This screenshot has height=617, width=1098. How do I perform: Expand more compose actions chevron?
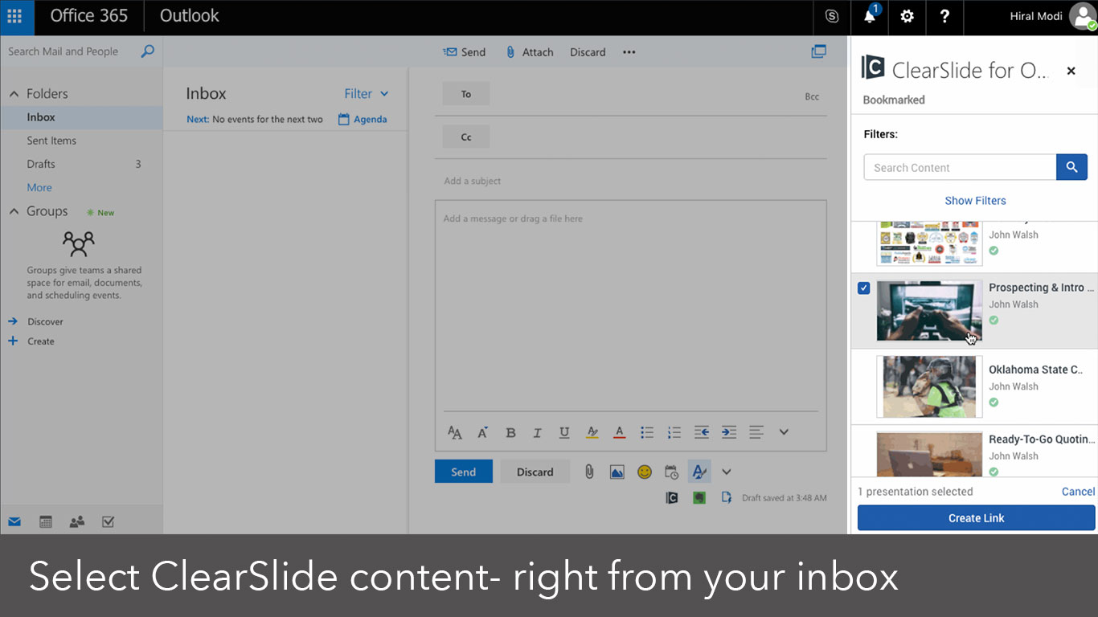(727, 472)
